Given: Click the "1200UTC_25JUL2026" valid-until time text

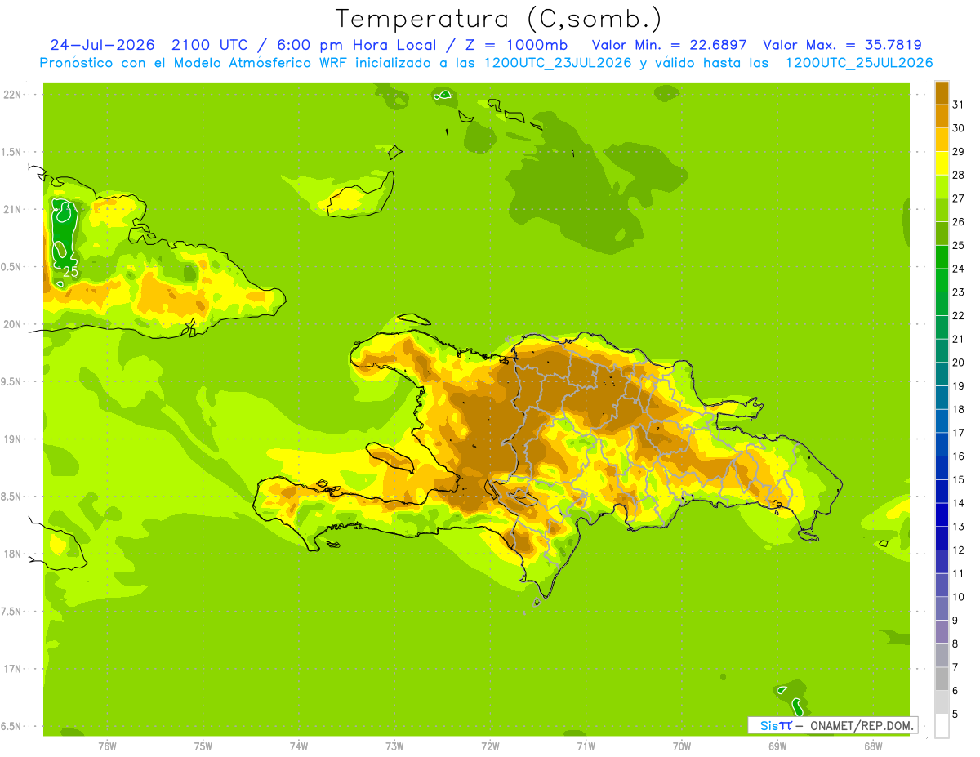Looking at the screenshot, I should [x=859, y=63].
